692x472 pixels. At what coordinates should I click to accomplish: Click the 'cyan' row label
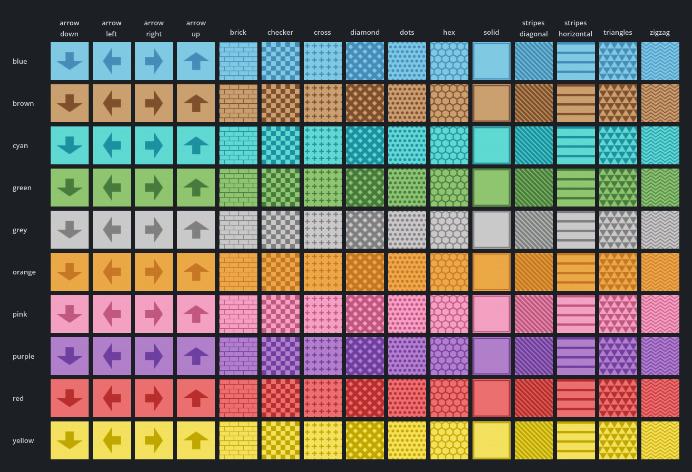pyautogui.click(x=20, y=145)
